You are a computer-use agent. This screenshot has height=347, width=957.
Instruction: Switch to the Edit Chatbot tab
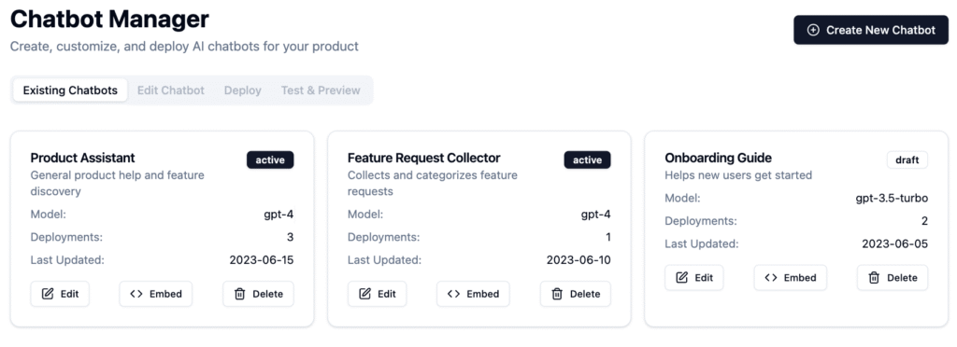pyautogui.click(x=171, y=90)
